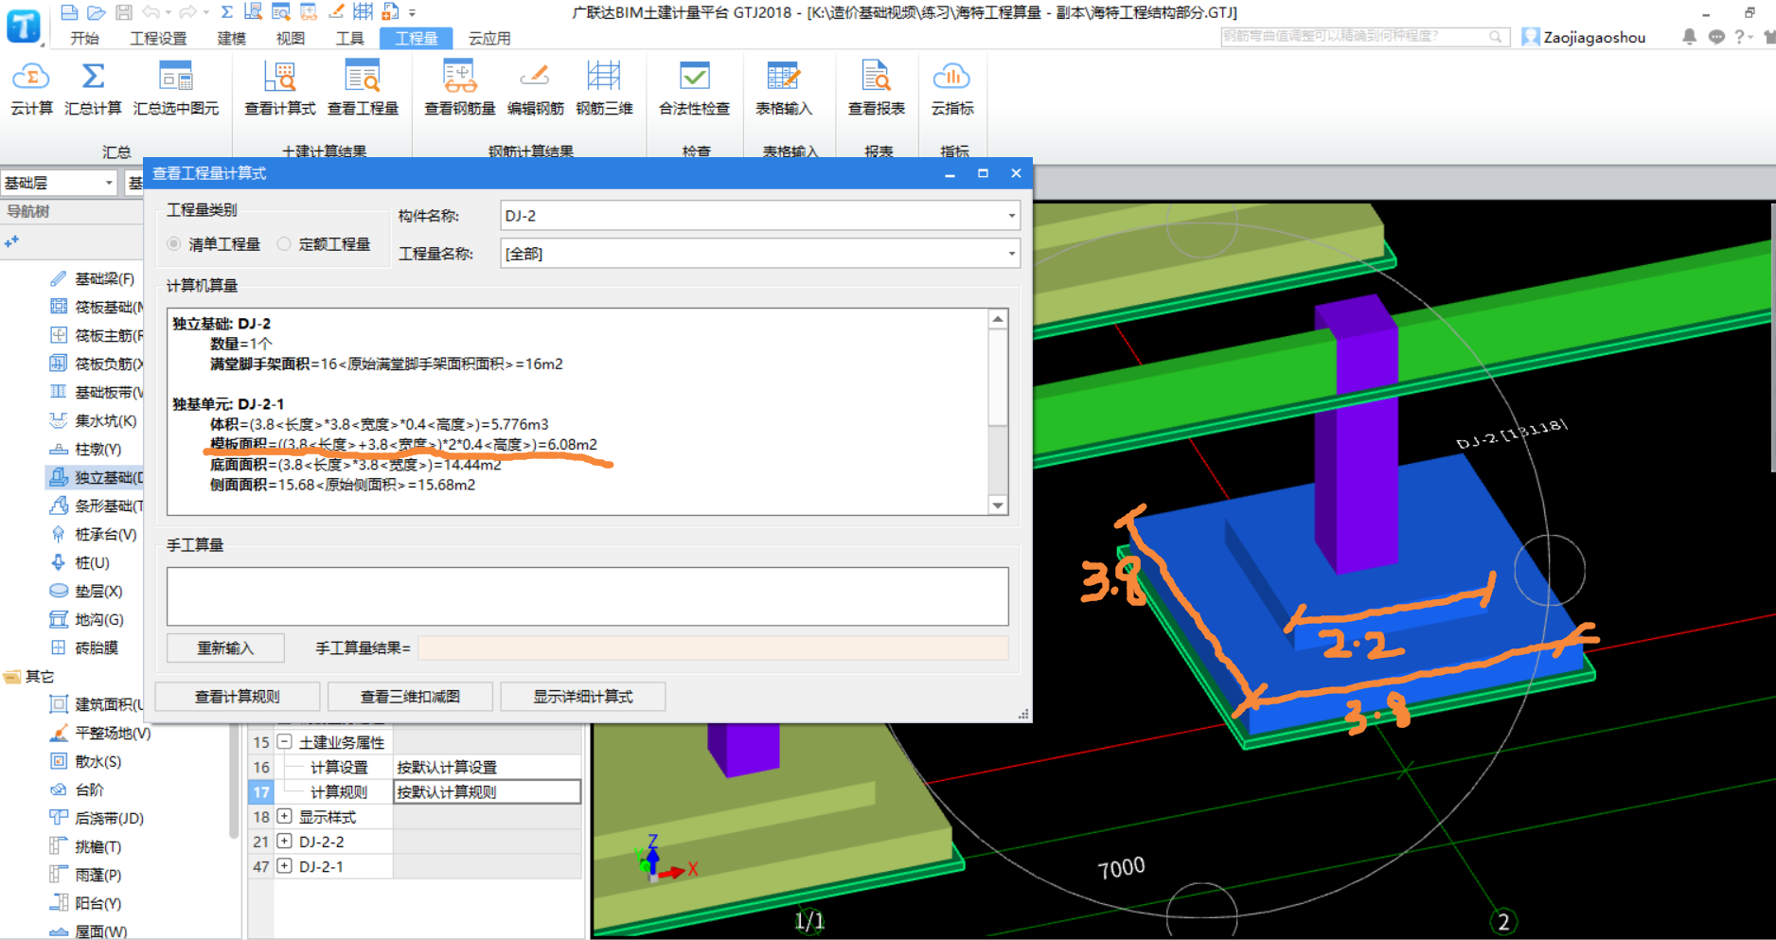Choose 汇总选中图元 in the ribbon
Image resolution: width=1776 pixels, height=940 pixels.
coord(176,89)
